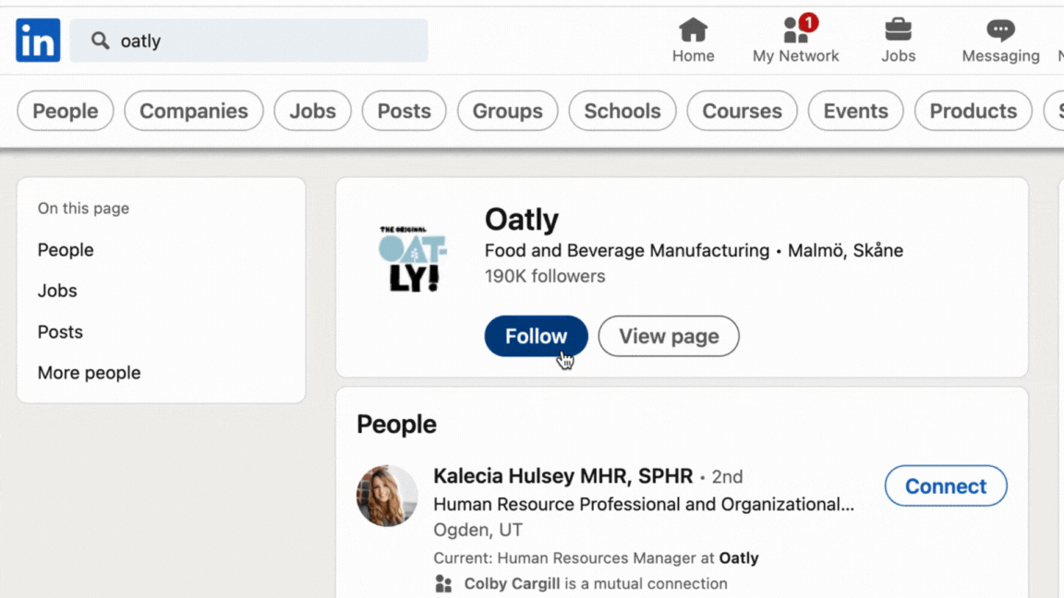Viewport: 1064px width, 598px height.
Task: Filter results by Groups
Action: (508, 111)
